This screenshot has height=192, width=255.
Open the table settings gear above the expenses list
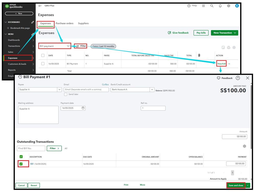(x=234, y=47)
